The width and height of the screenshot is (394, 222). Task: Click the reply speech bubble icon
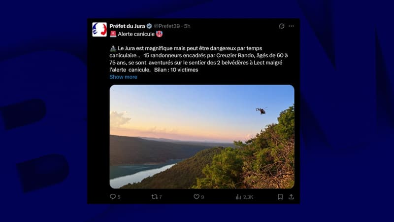click(113, 196)
